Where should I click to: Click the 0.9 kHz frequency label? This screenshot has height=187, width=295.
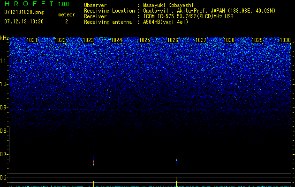point(4,108)
